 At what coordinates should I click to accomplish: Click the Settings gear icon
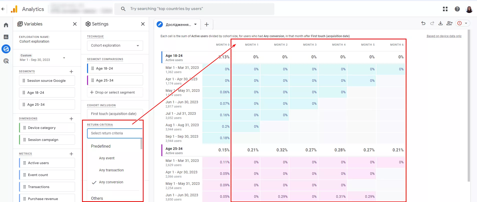pos(88,24)
